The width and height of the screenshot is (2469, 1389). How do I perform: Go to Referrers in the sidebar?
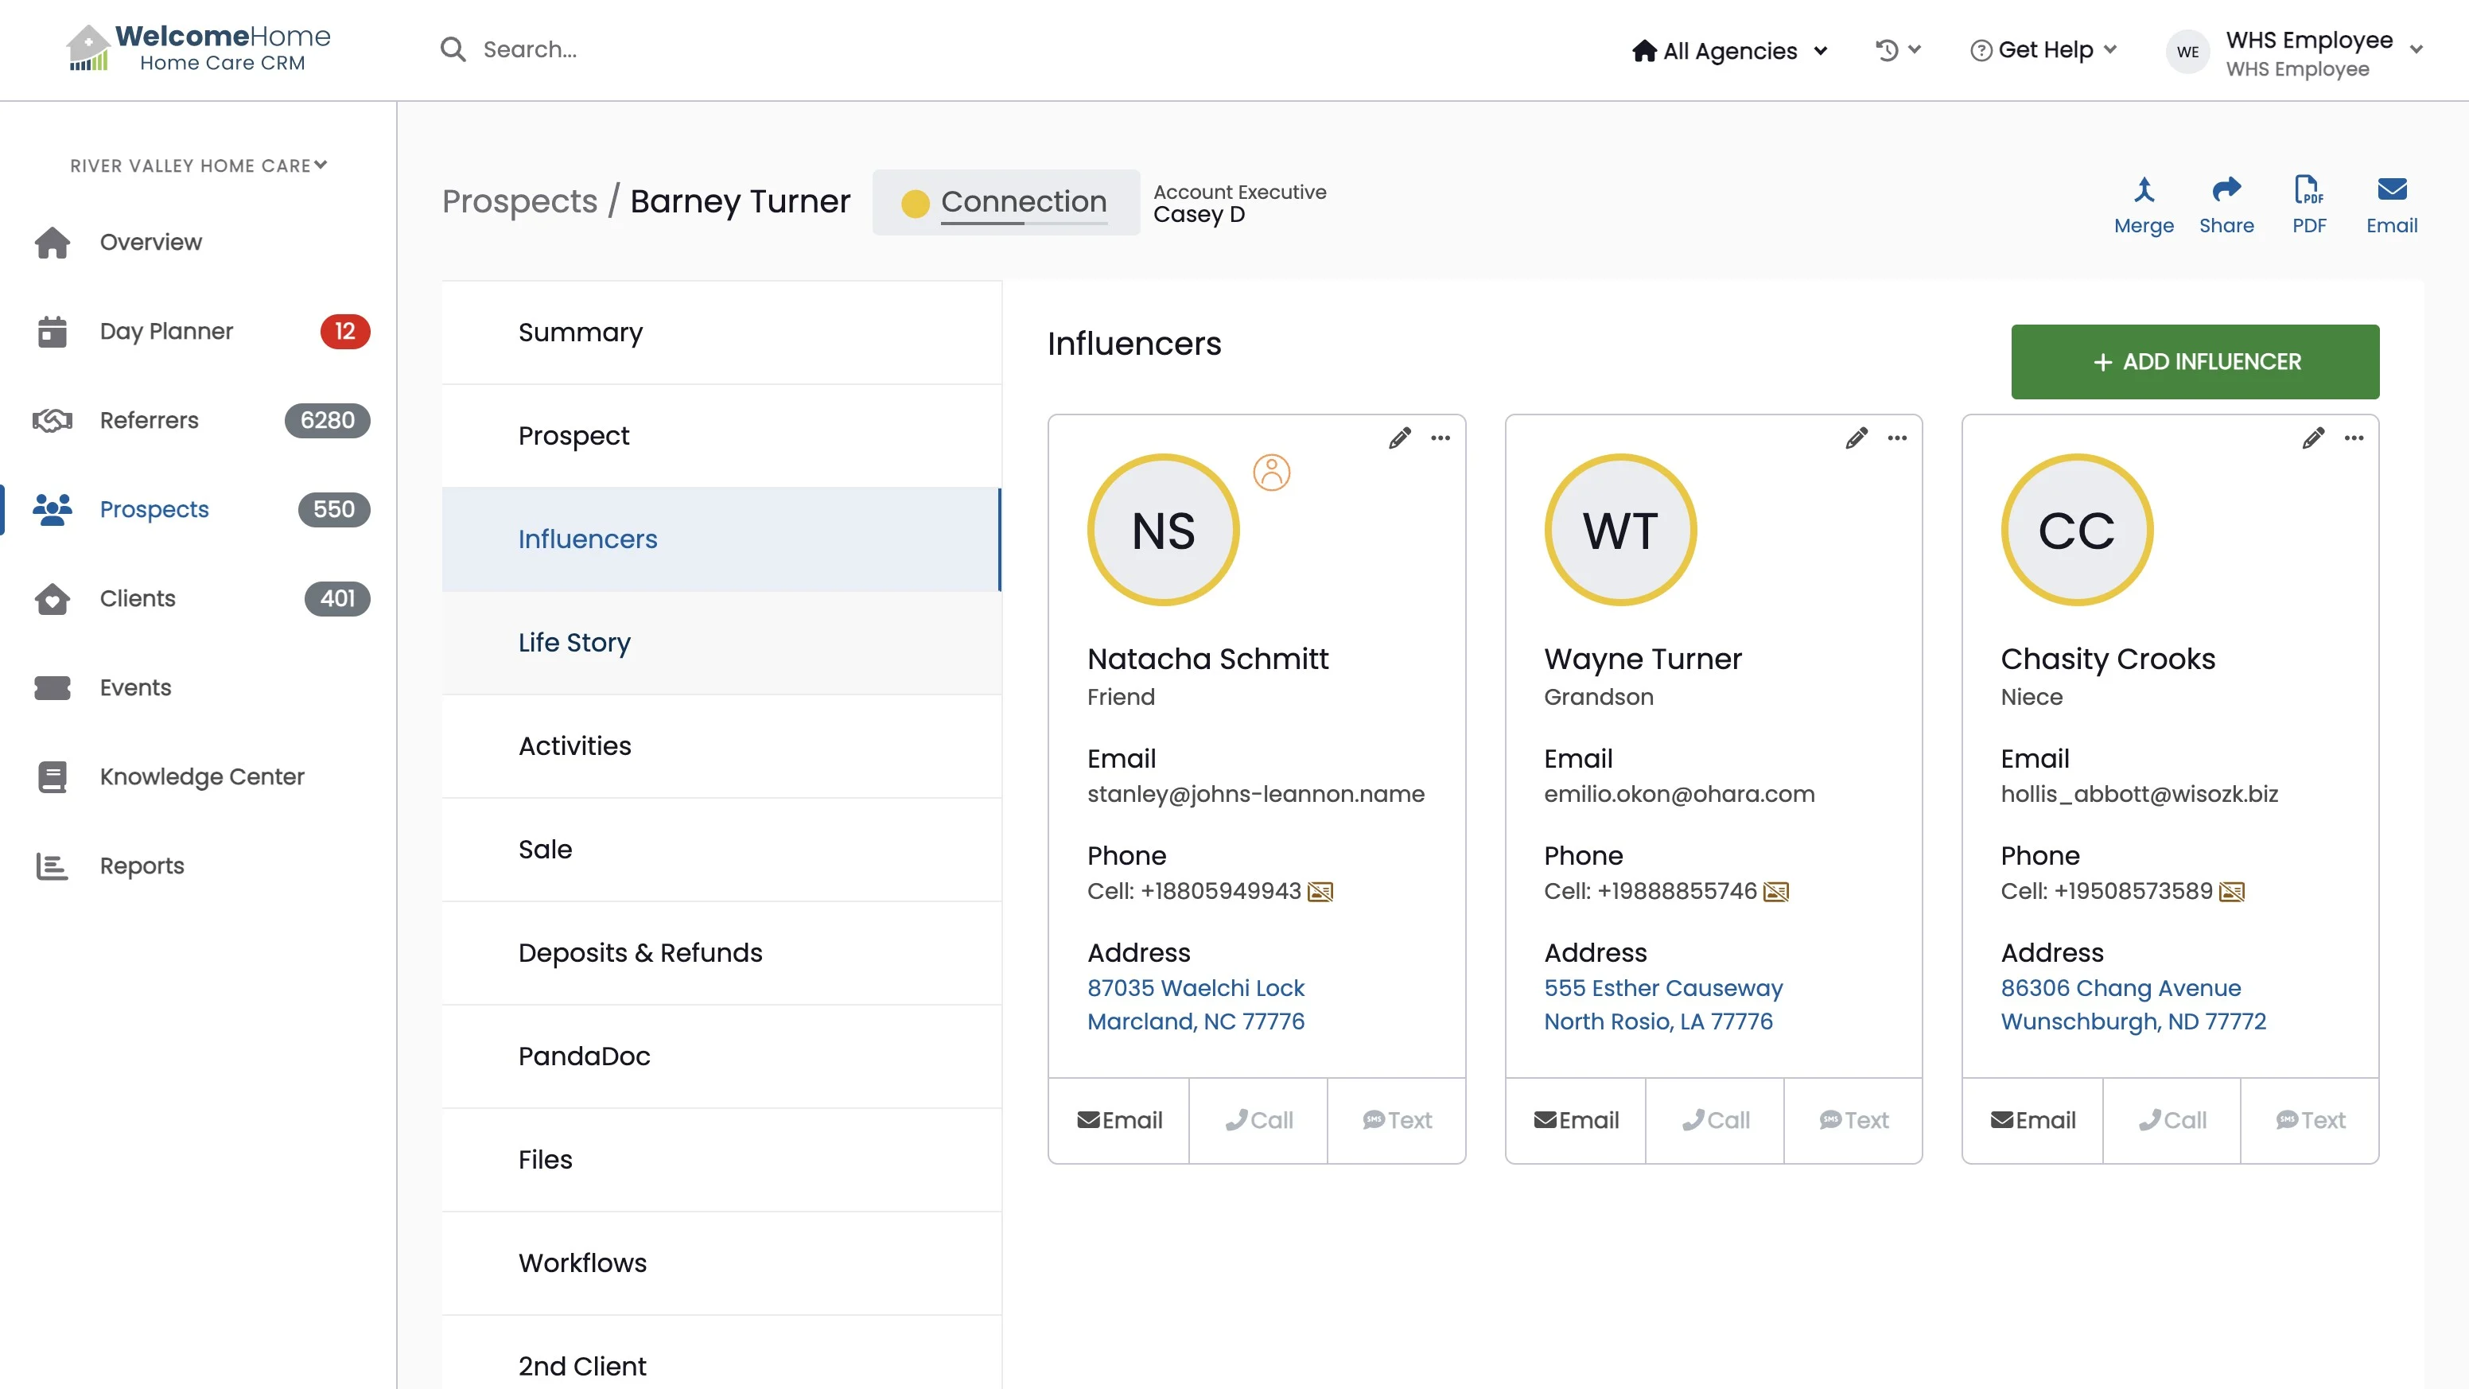(149, 420)
